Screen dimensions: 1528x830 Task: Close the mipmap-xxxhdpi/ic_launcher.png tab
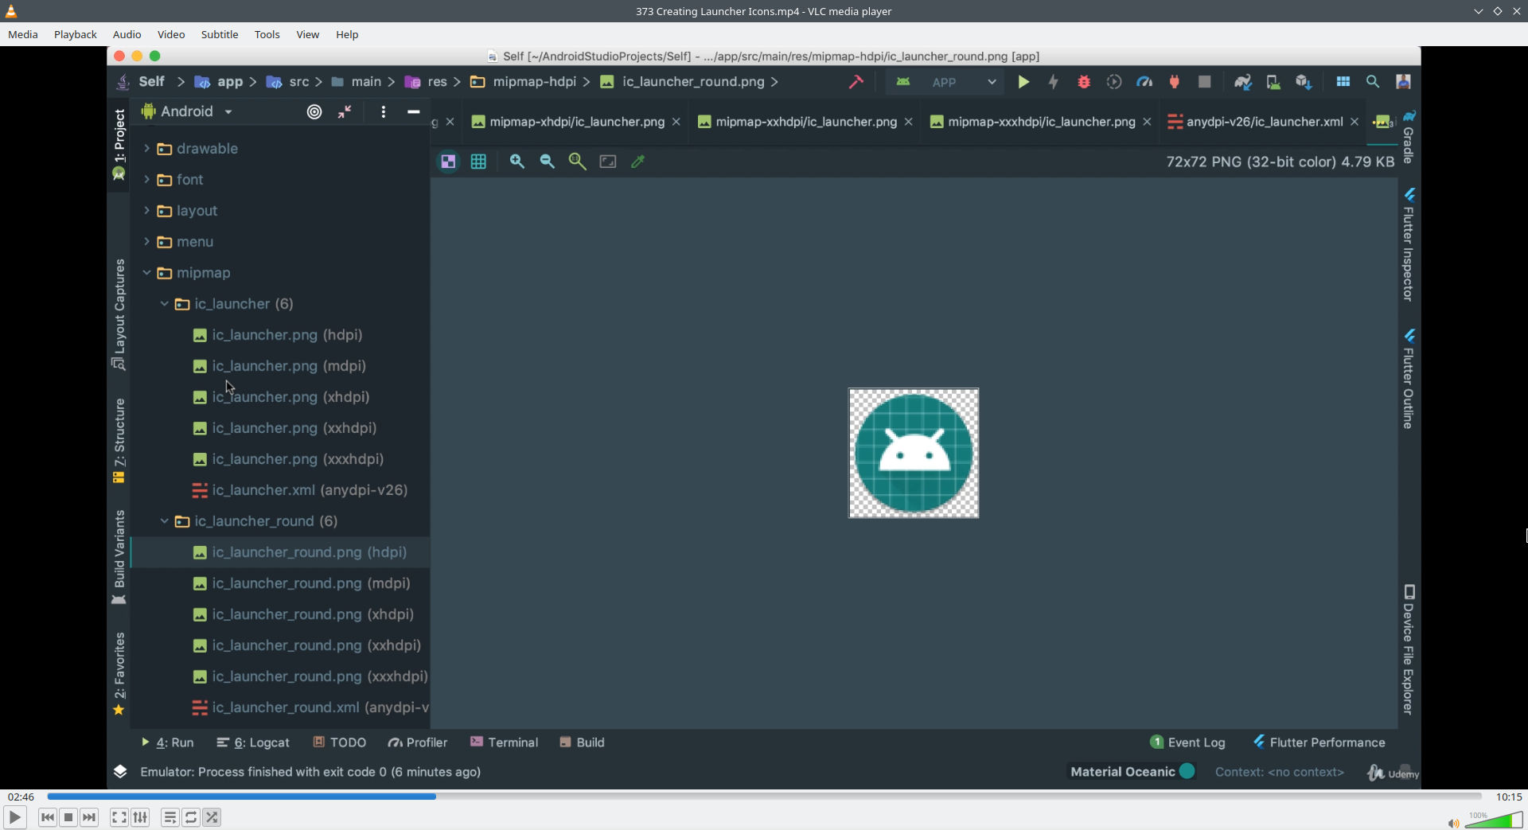click(1147, 122)
